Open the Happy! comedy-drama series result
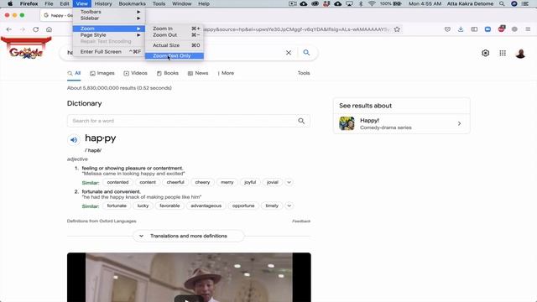The width and height of the screenshot is (537, 302). (401, 123)
